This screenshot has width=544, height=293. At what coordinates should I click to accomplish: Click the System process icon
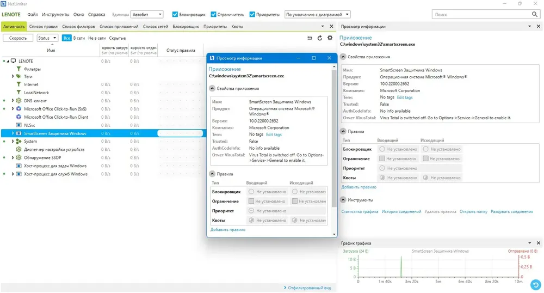18,141
